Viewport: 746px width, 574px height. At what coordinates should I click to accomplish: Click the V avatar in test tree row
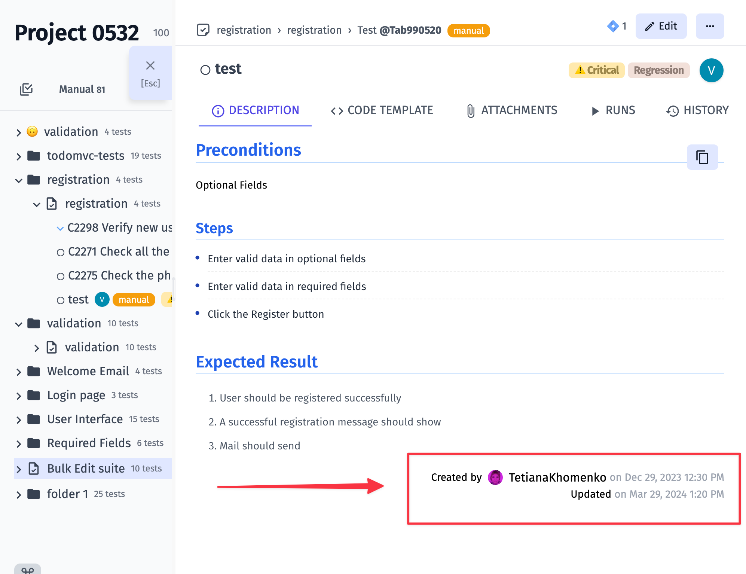point(102,299)
